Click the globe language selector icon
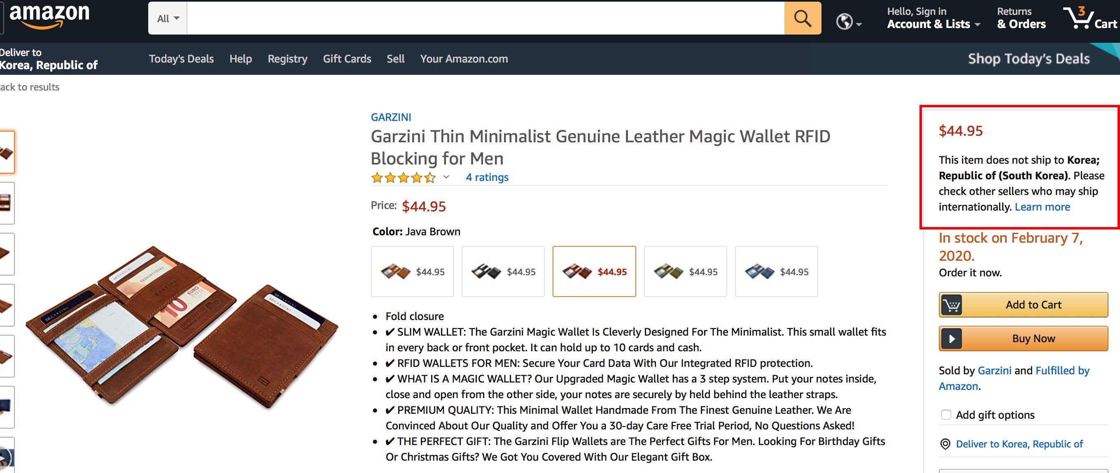The image size is (1120, 473). pyautogui.click(x=845, y=21)
